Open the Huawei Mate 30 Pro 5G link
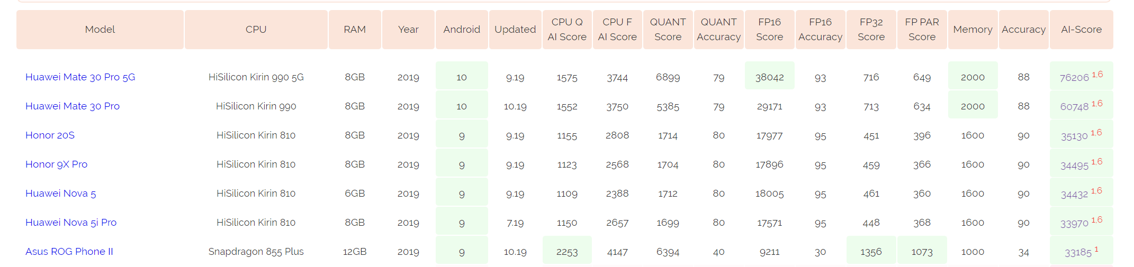1134x267 pixels. (80, 77)
